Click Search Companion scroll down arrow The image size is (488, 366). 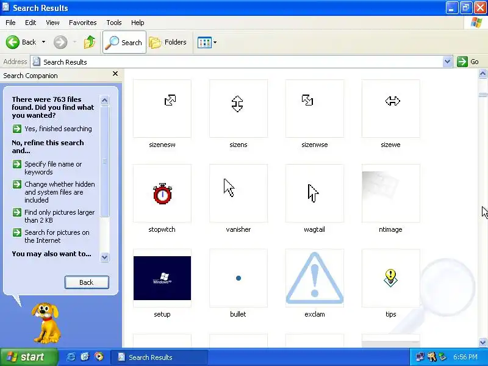pos(105,257)
